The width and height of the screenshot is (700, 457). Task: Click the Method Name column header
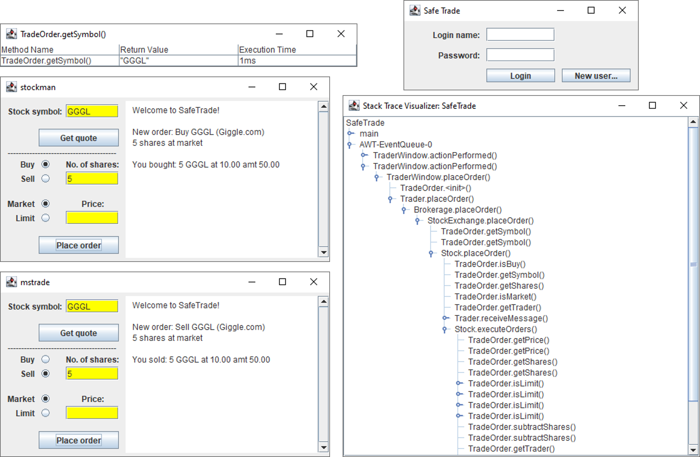[60, 50]
